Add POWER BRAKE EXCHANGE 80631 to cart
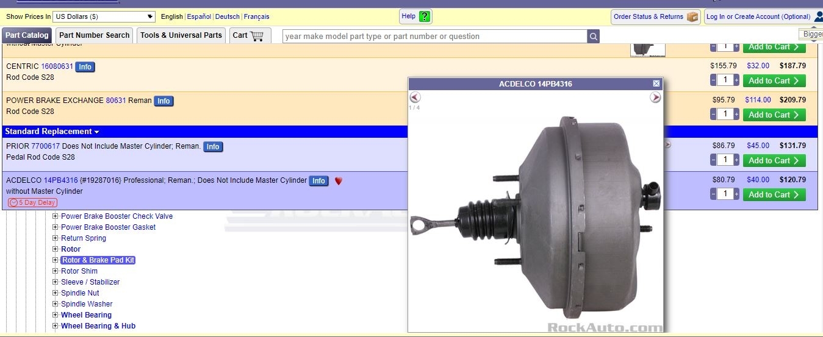The height and width of the screenshot is (337, 823). 774,115
